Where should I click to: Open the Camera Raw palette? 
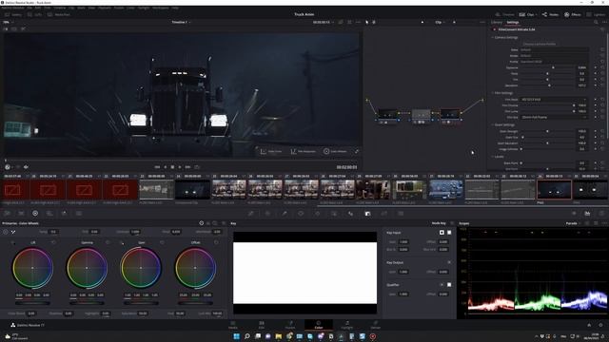(x=8, y=213)
